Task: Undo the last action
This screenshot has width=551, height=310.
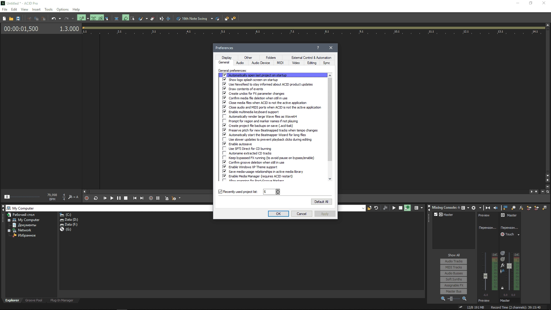Action: click(x=54, y=19)
